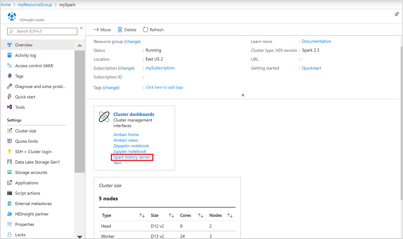Click the Refresh icon

(x=153, y=29)
